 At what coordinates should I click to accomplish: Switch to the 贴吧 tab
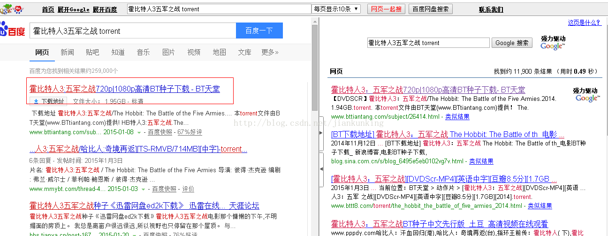click(92, 52)
